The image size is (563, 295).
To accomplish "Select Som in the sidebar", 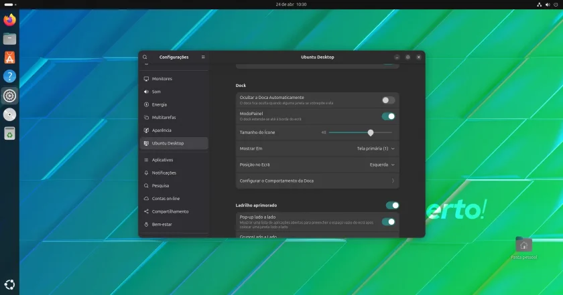I will click(174, 92).
